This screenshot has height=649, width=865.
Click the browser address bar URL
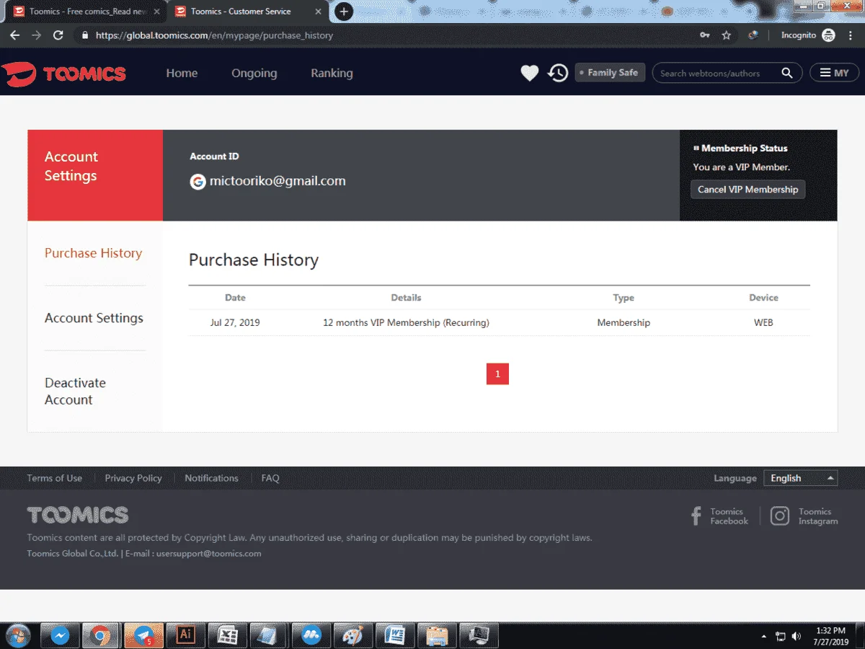[214, 35]
